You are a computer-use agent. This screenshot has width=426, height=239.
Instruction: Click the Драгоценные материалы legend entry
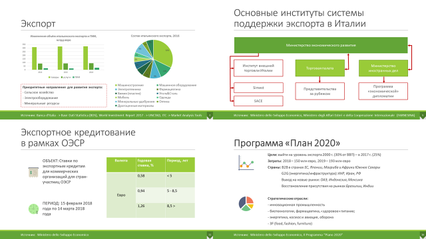pyautogui.click(x=134, y=106)
